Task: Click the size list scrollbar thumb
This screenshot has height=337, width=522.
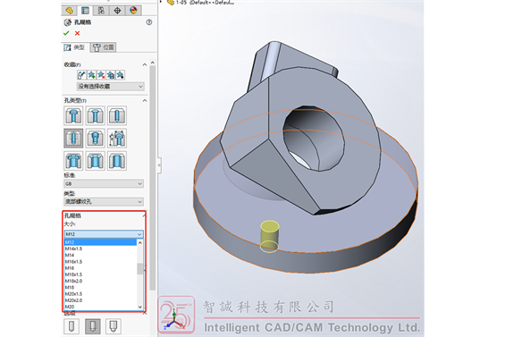Action: pyautogui.click(x=139, y=268)
